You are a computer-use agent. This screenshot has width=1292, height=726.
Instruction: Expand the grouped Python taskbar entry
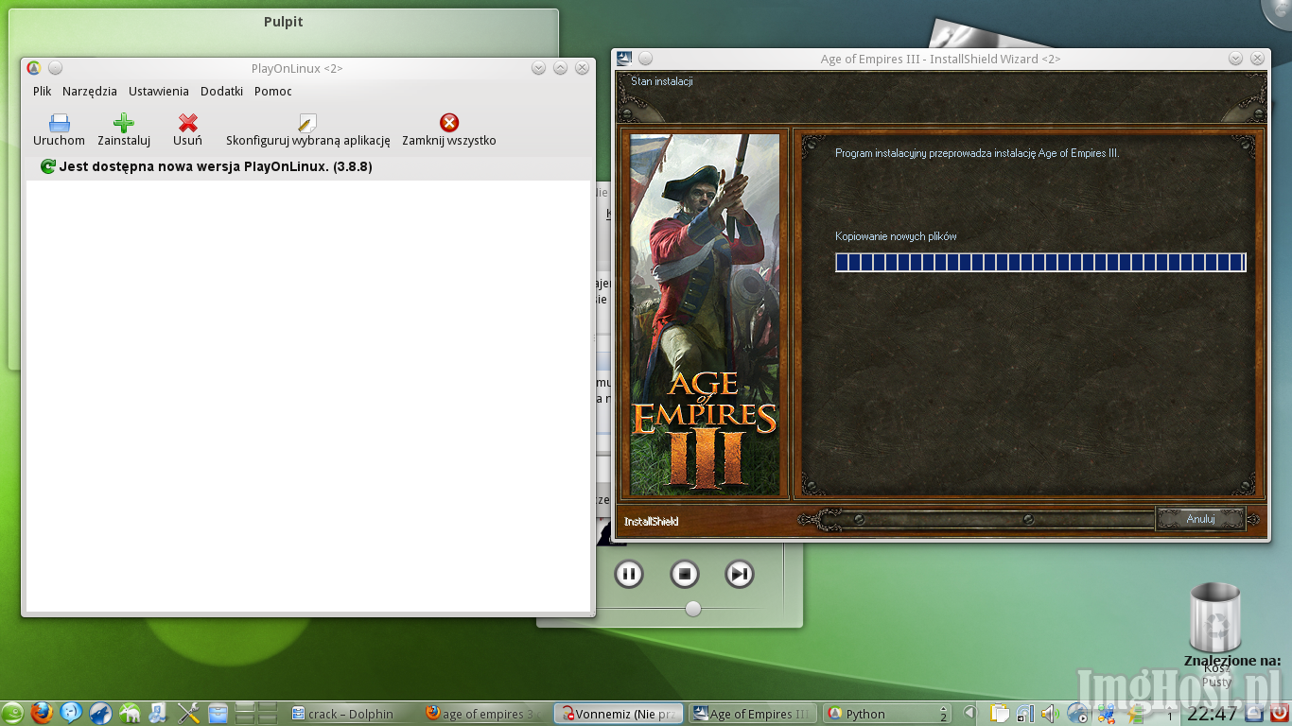(886, 714)
